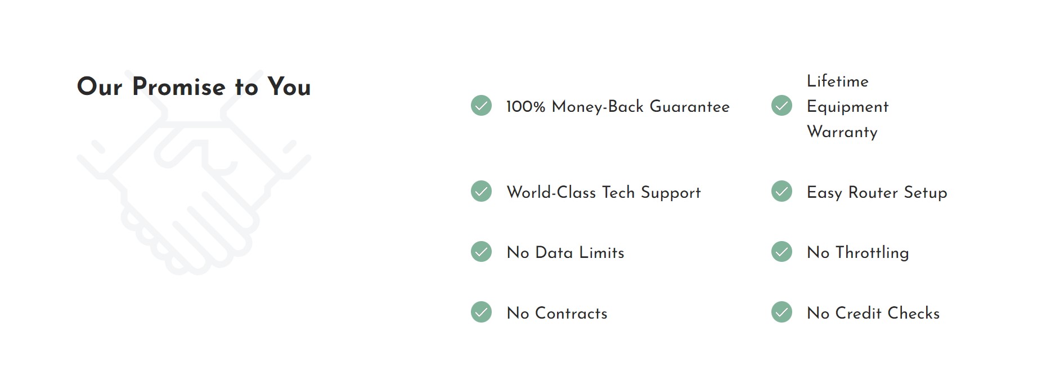1042x372 pixels.
Task: Select the Lifetime Equipment Warranty text
Action: tap(848, 106)
